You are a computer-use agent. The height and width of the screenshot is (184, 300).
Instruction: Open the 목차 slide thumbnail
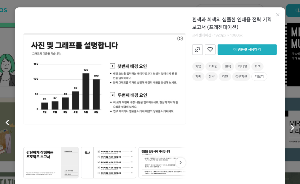108,163
